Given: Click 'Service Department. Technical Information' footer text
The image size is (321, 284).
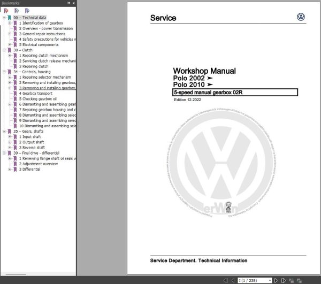Looking at the screenshot, I should tap(198, 260).
